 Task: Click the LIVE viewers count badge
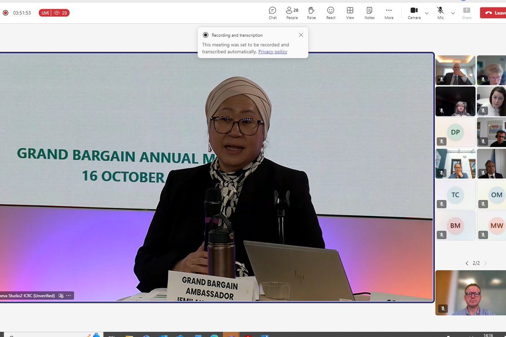click(54, 13)
